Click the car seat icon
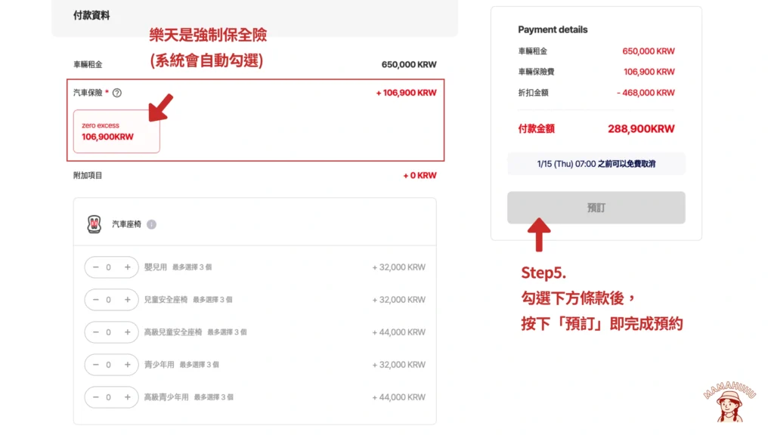 (x=94, y=224)
